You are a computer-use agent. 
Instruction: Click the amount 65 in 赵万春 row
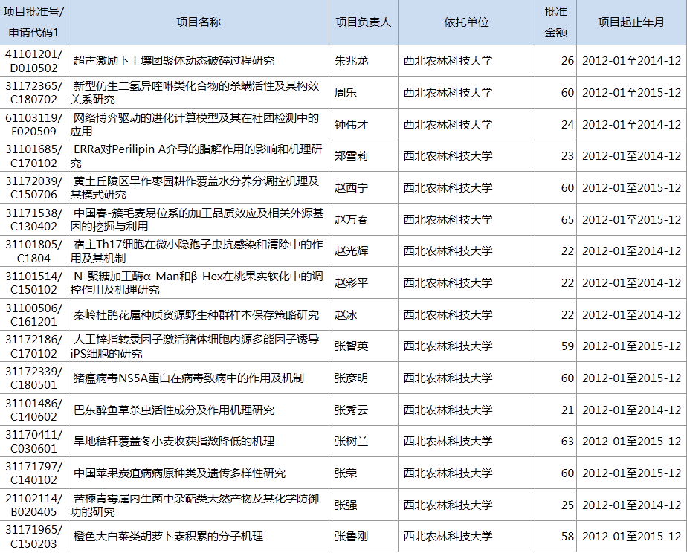tap(567, 220)
